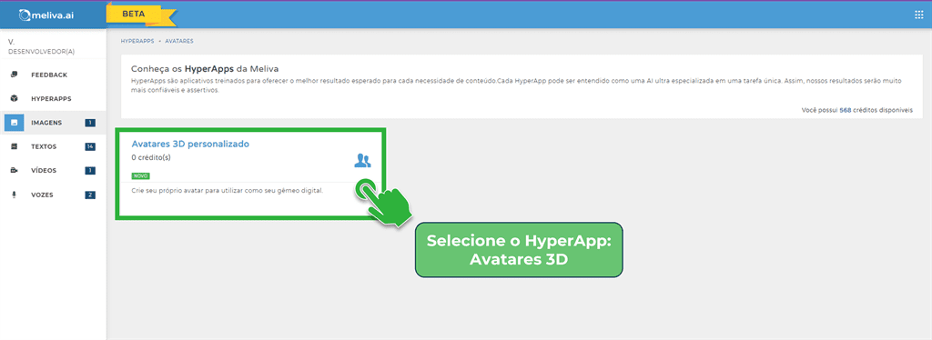Screen dimensions: 932x340
Task: Open the FEEDBACK menu item
Action: click(49, 75)
